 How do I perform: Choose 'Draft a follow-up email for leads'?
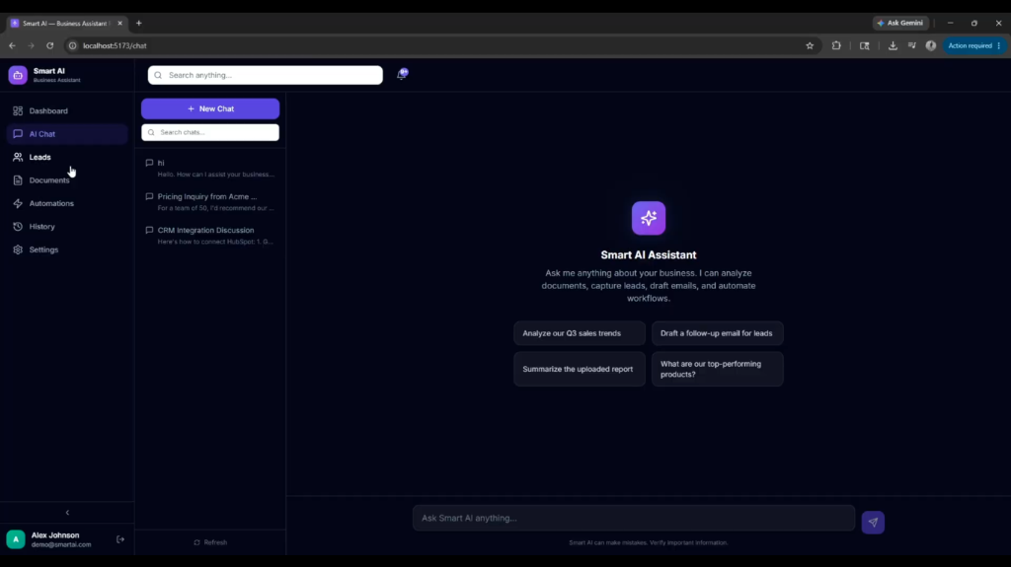pos(717,333)
